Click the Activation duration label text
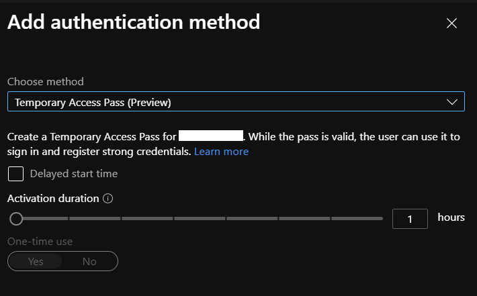The width and height of the screenshot is (477, 296). point(53,199)
